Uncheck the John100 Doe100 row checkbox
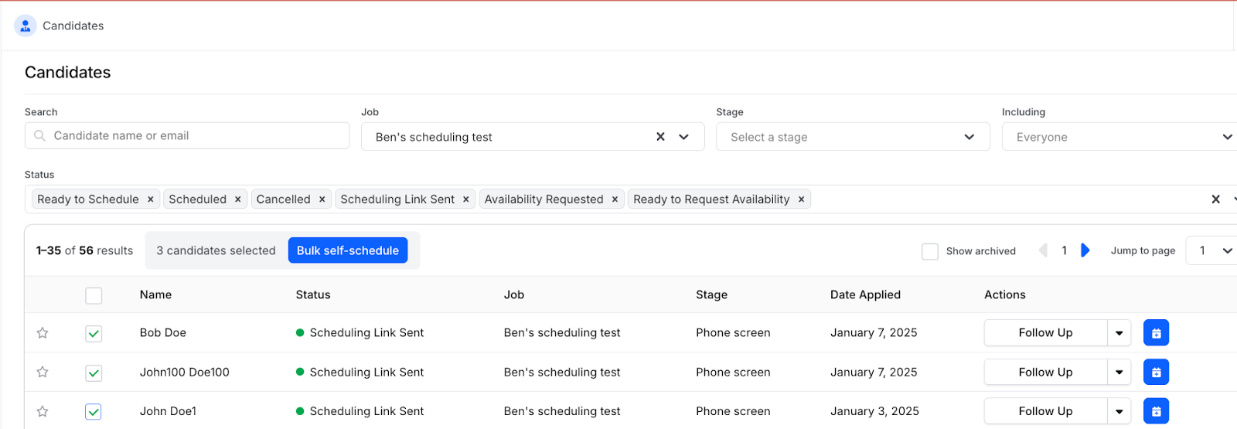 click(94, 373)
